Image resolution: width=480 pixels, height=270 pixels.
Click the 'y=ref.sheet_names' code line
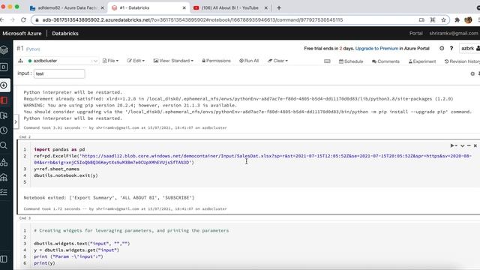[57, 169]
